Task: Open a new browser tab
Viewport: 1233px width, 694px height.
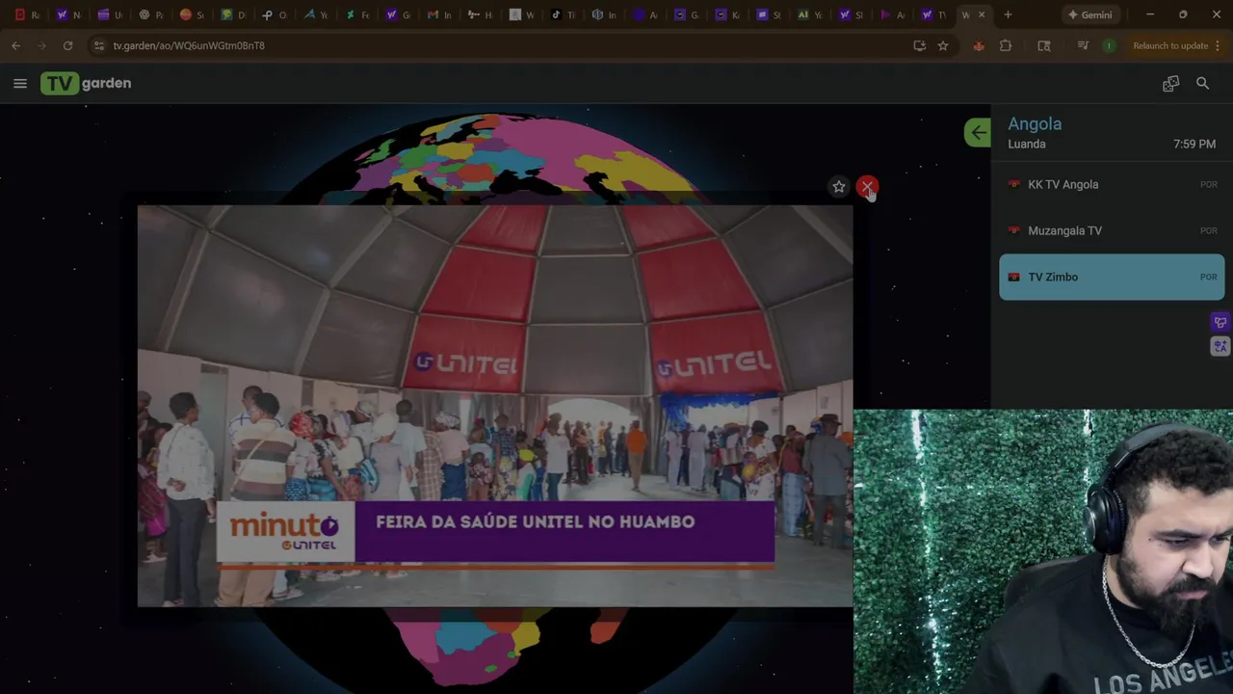Action: click(1008, 14)
